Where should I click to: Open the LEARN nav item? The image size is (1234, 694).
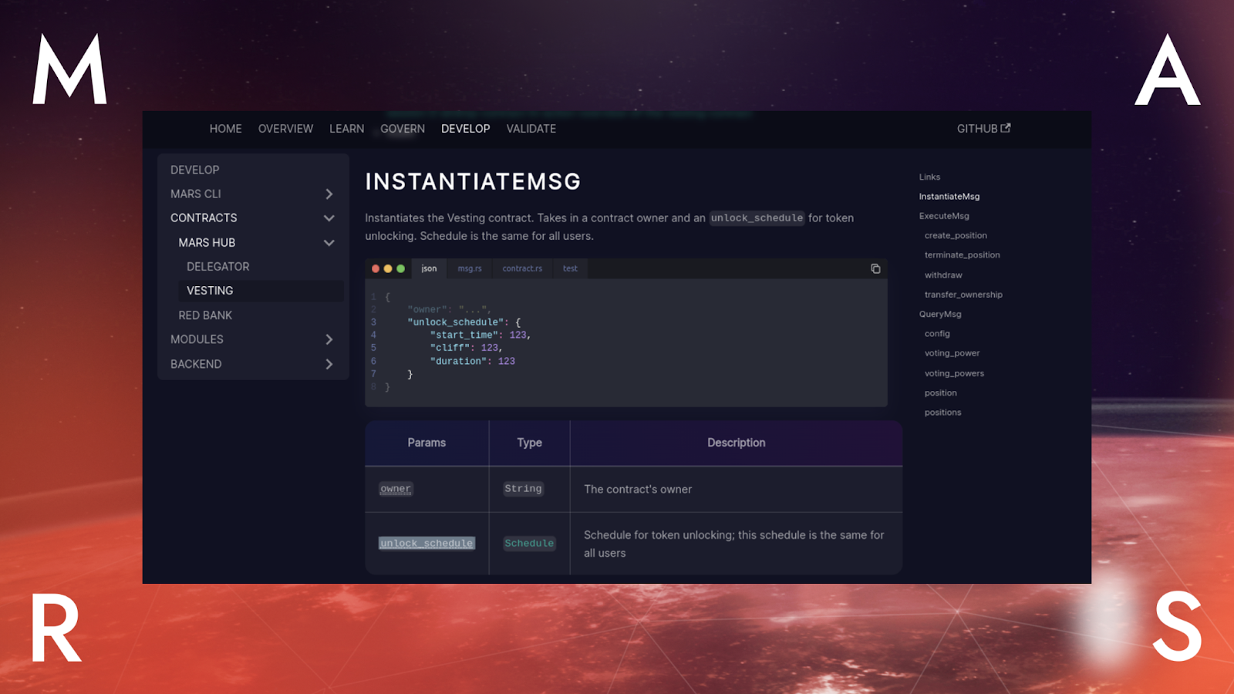[346, 129]
